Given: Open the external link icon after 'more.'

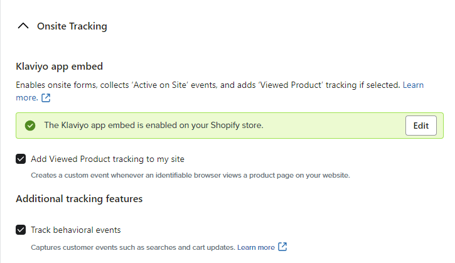Looking at the screenshot, I should click(46, 98).
